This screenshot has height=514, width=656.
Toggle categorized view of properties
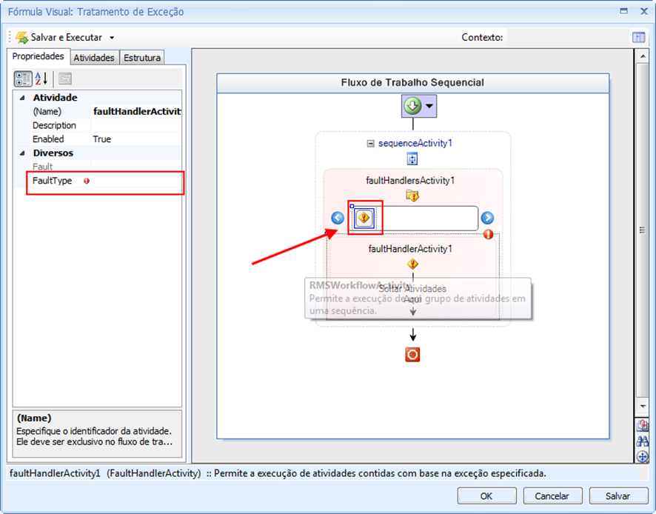coord(23,79)
